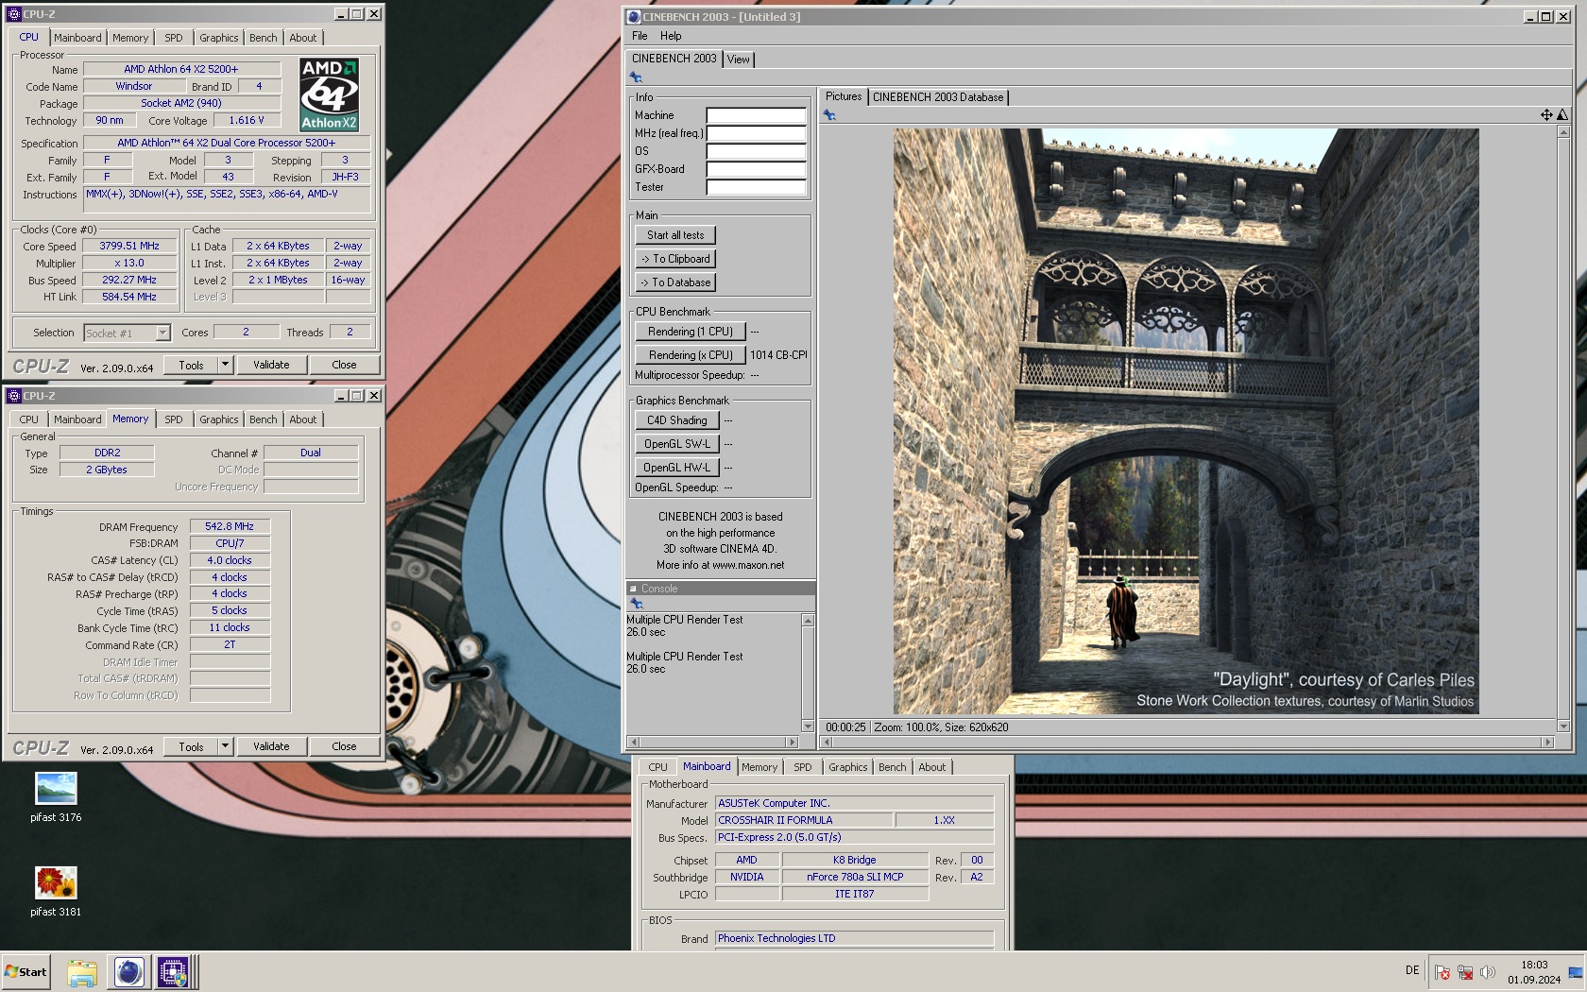This screenshot has height=992, width=1587.
Task: Click the GFX-Board input field
Action: point(756,169)
